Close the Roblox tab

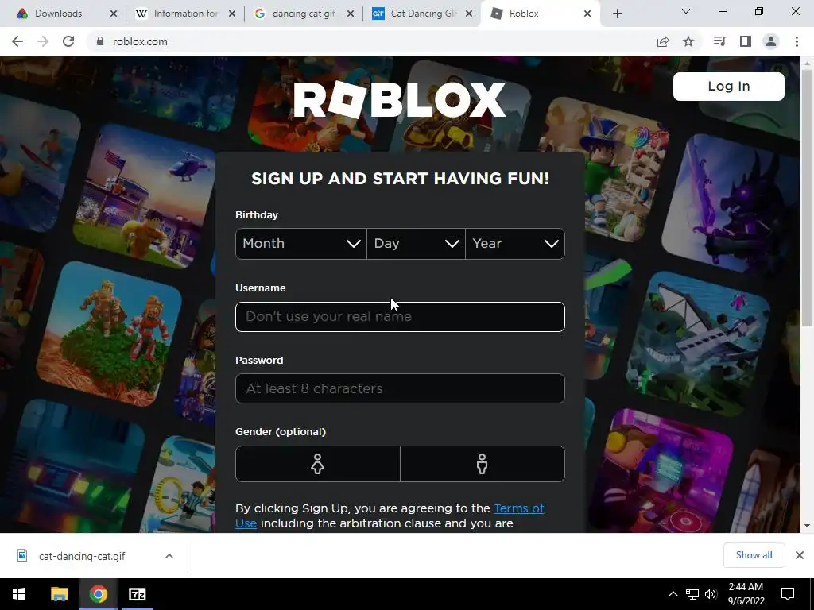pos(587,14)
